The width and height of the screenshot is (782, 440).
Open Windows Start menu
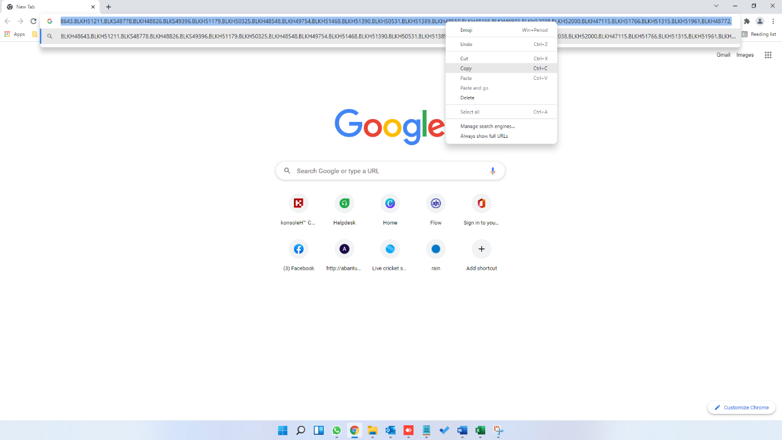[283, 430]
